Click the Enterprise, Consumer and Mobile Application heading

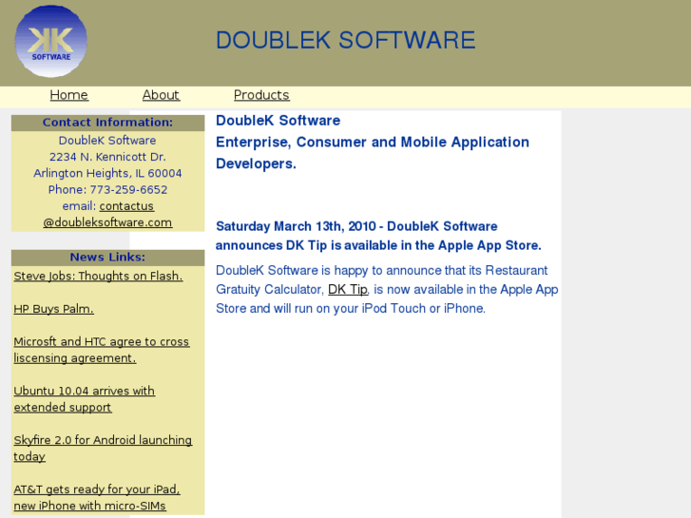(373, 153)
